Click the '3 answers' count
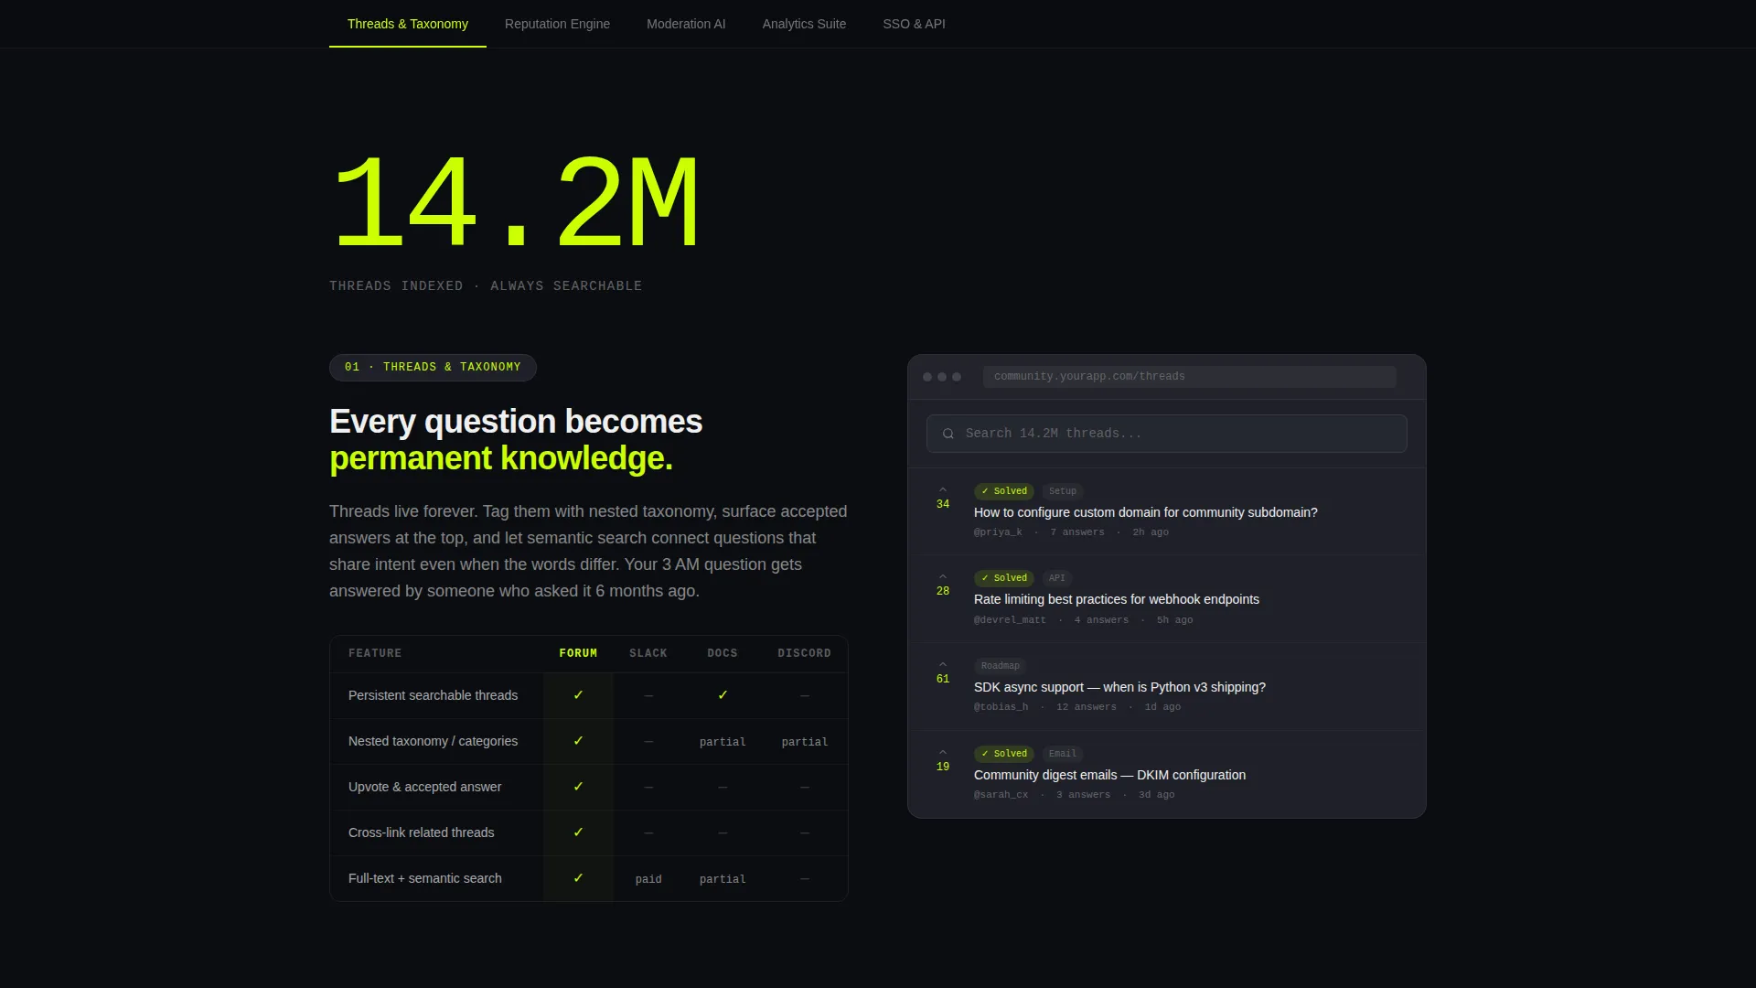Image resolution: width=1756 pixels, height=988 pixels. coord(1083,795)
